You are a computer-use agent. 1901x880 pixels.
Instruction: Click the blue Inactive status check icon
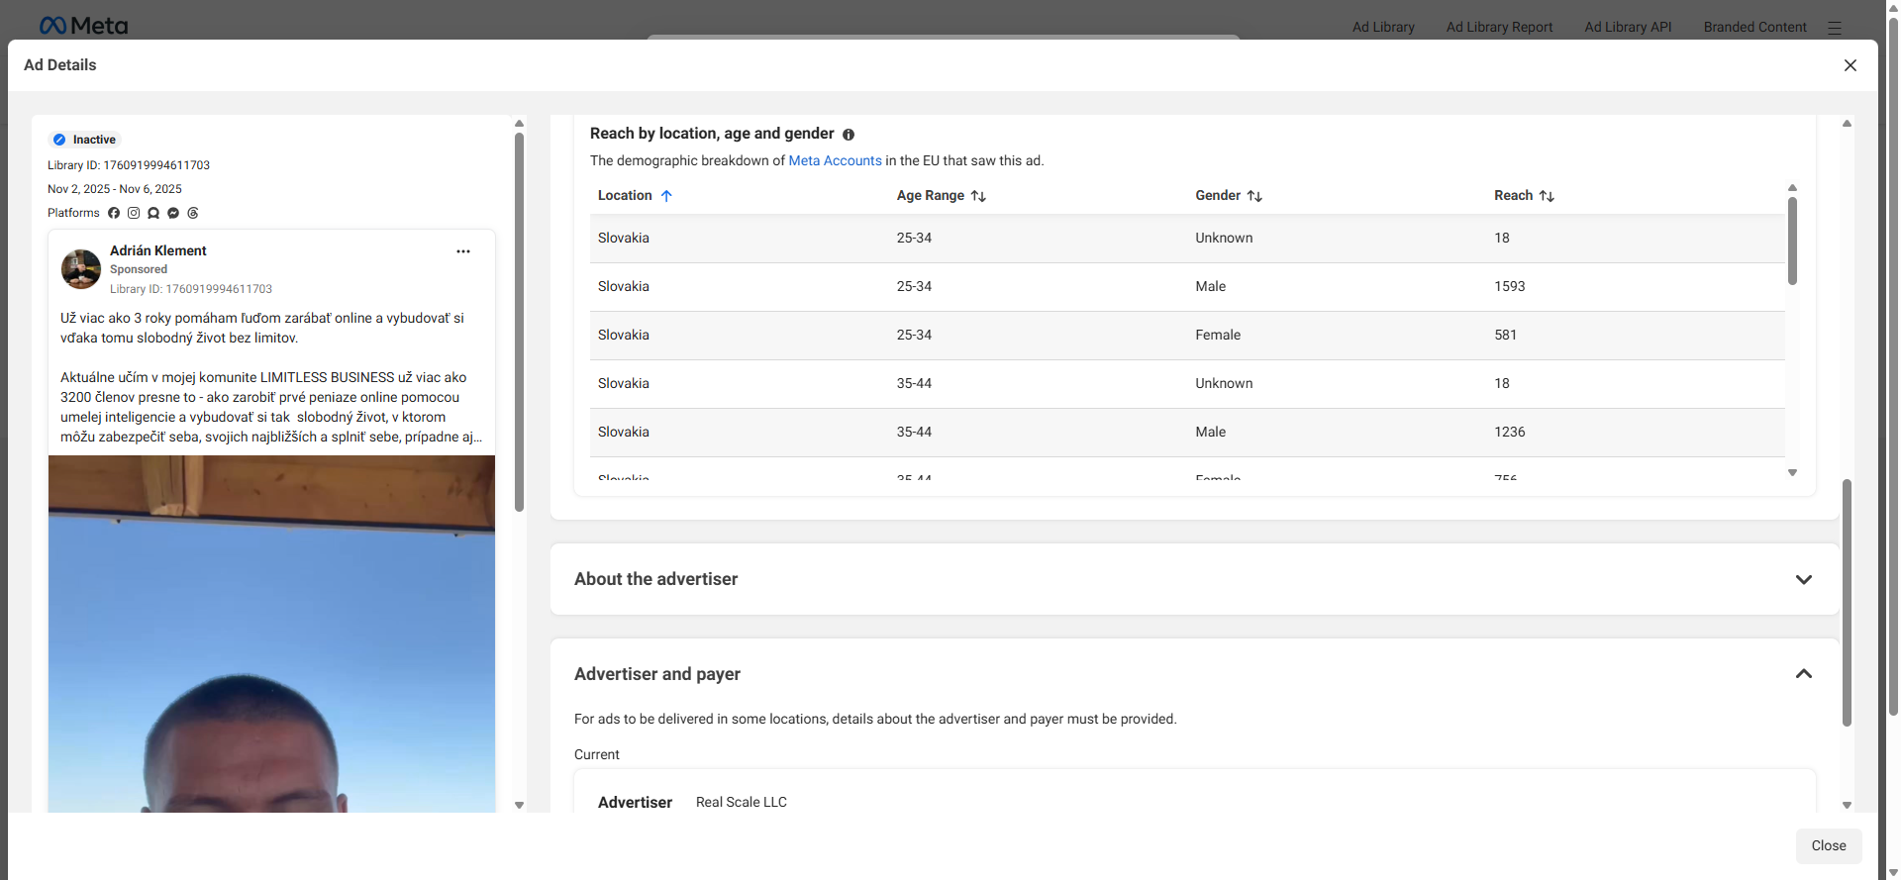click(x=59, y=140)
